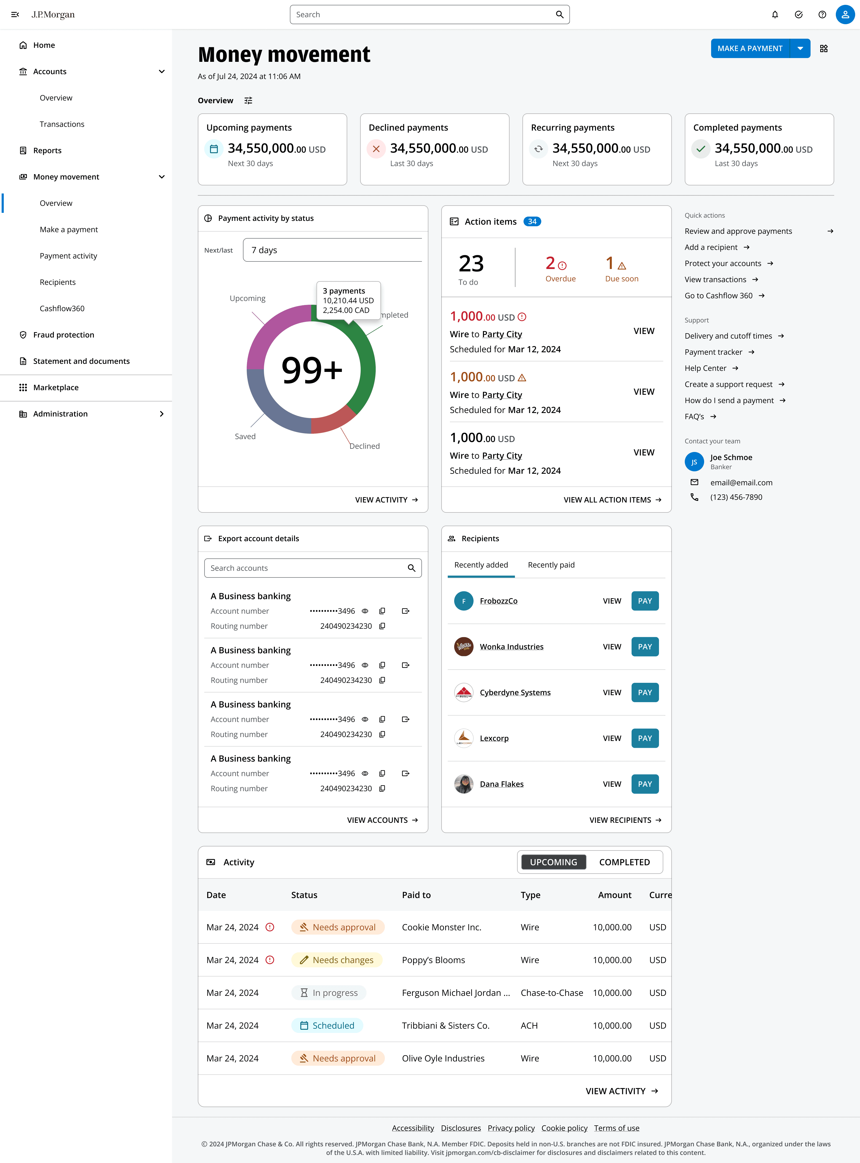Open Fraud protection in sidebar

[63, 335]
